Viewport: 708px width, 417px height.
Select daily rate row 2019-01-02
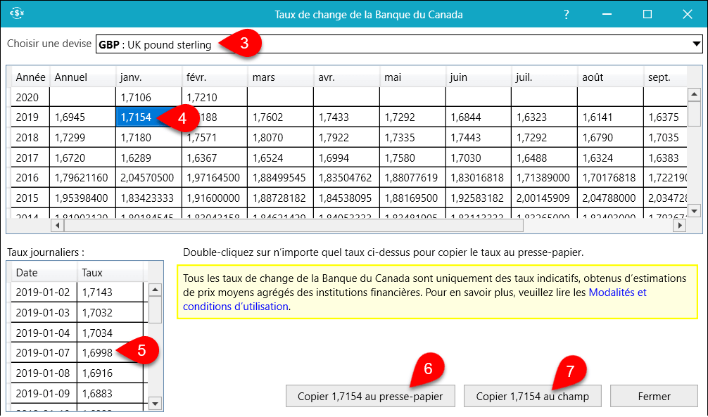(77, 293)
